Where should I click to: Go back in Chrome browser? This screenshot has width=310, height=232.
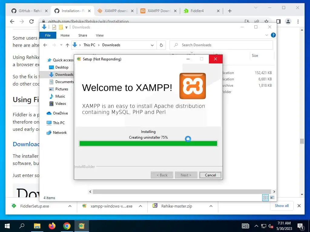[12, 21]
